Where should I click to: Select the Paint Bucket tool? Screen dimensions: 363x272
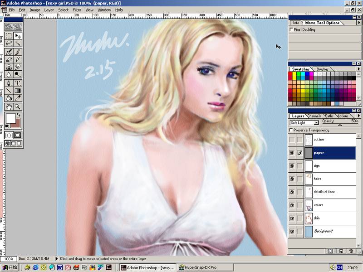tap(9, 98)
